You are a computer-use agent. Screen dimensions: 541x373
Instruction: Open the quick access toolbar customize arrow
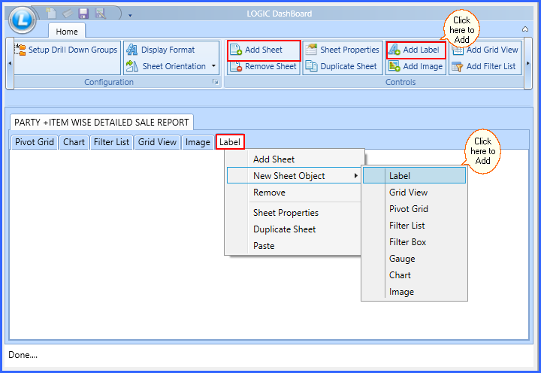coord(130,16)
